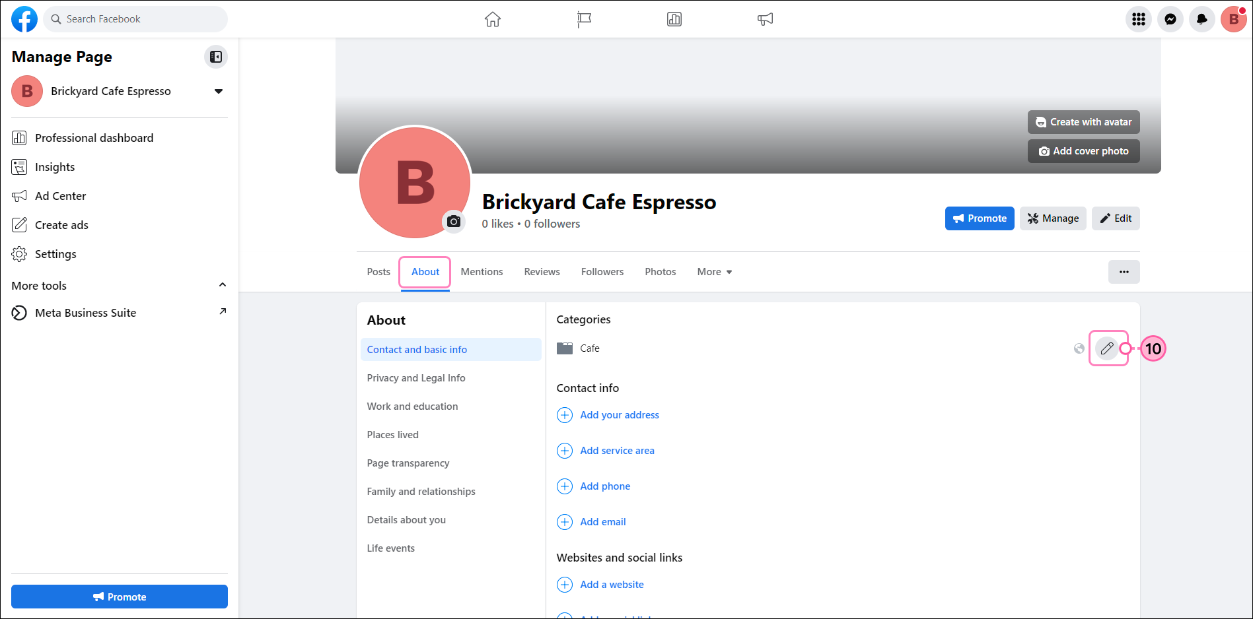Open Messenger
Viewport: 1253px width, 619px height.
tap(1170, 19)
